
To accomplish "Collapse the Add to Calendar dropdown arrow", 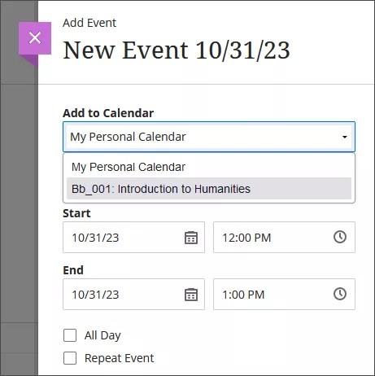I will click(345, 137).
